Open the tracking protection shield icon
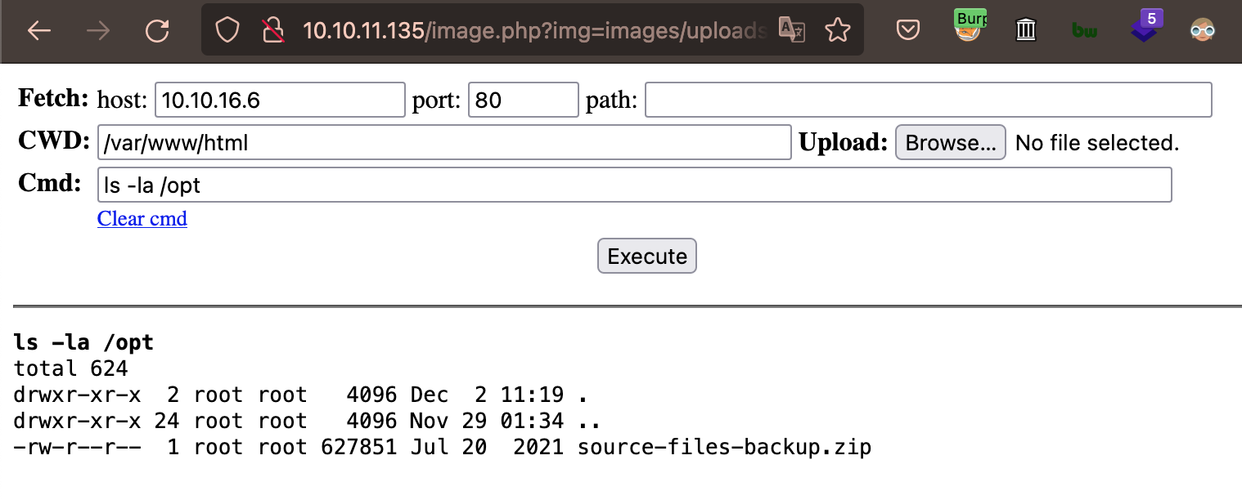The image size is (1242, 500). [227, 31]
